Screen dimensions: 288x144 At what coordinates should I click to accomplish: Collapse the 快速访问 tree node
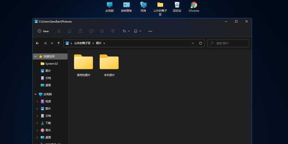[35, 57]
